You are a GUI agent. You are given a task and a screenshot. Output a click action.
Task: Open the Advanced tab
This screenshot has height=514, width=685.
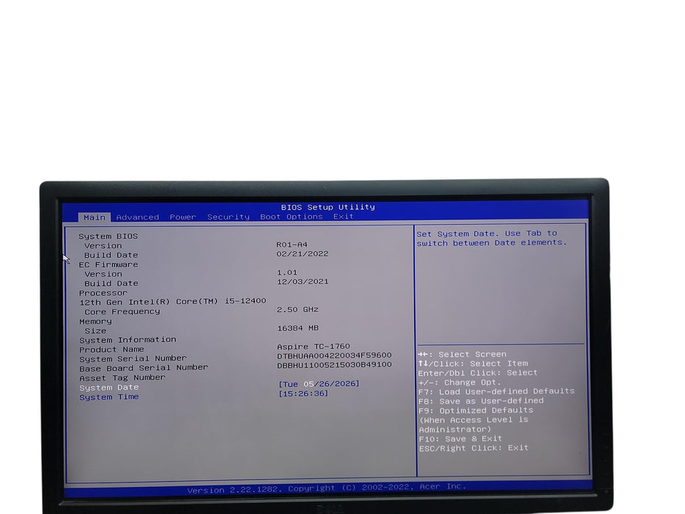click(x=137, y=217)
